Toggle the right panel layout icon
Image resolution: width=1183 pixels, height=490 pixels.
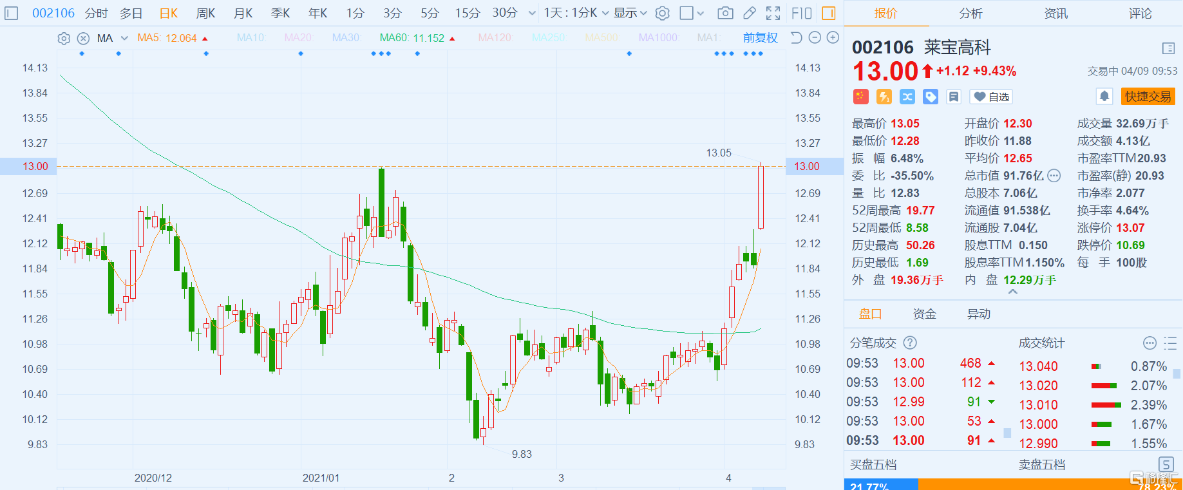tap(829, 13)
